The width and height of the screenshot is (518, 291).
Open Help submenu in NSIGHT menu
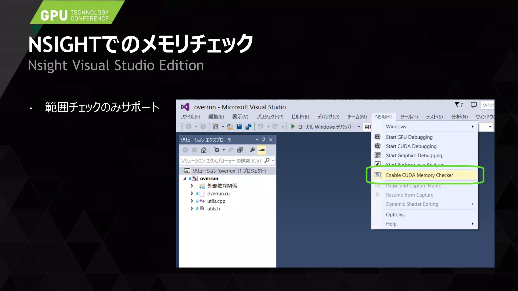pyautogui.click(x=425, y=224)
